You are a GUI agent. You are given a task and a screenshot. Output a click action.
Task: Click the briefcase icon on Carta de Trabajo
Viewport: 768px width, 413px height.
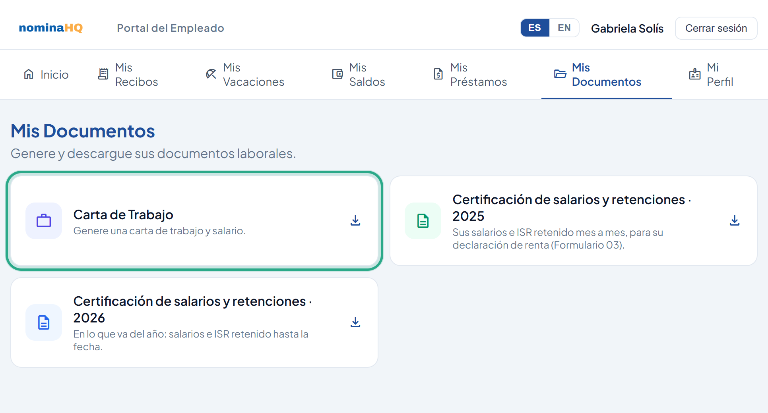click(x=44, y=221)
